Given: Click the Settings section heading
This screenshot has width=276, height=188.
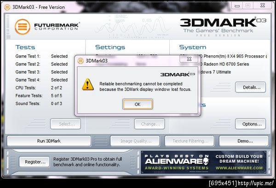Looking at the screenshot, I should (110, 47).
